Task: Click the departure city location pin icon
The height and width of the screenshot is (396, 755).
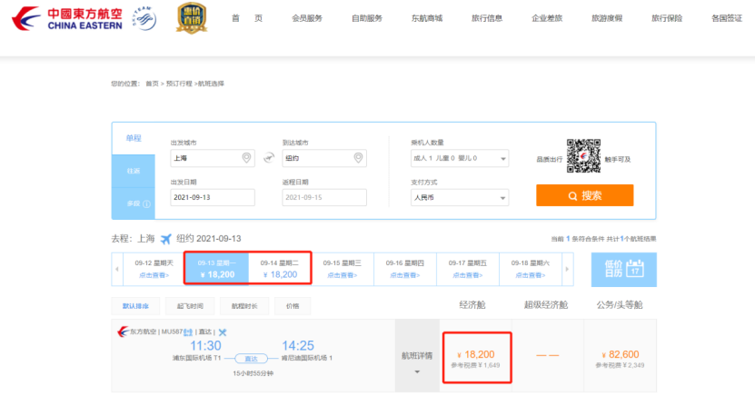Action: tap(246, 159)
